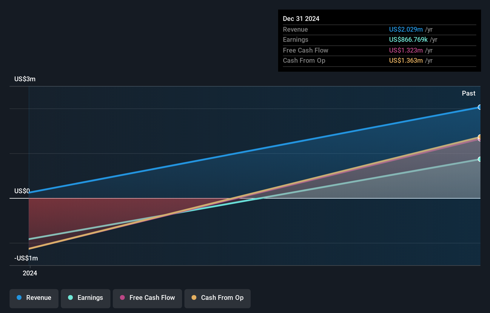This screenshot has width=490, height=313.
Task: Click the US$3m y-axis label
Action: coord(25,79)
